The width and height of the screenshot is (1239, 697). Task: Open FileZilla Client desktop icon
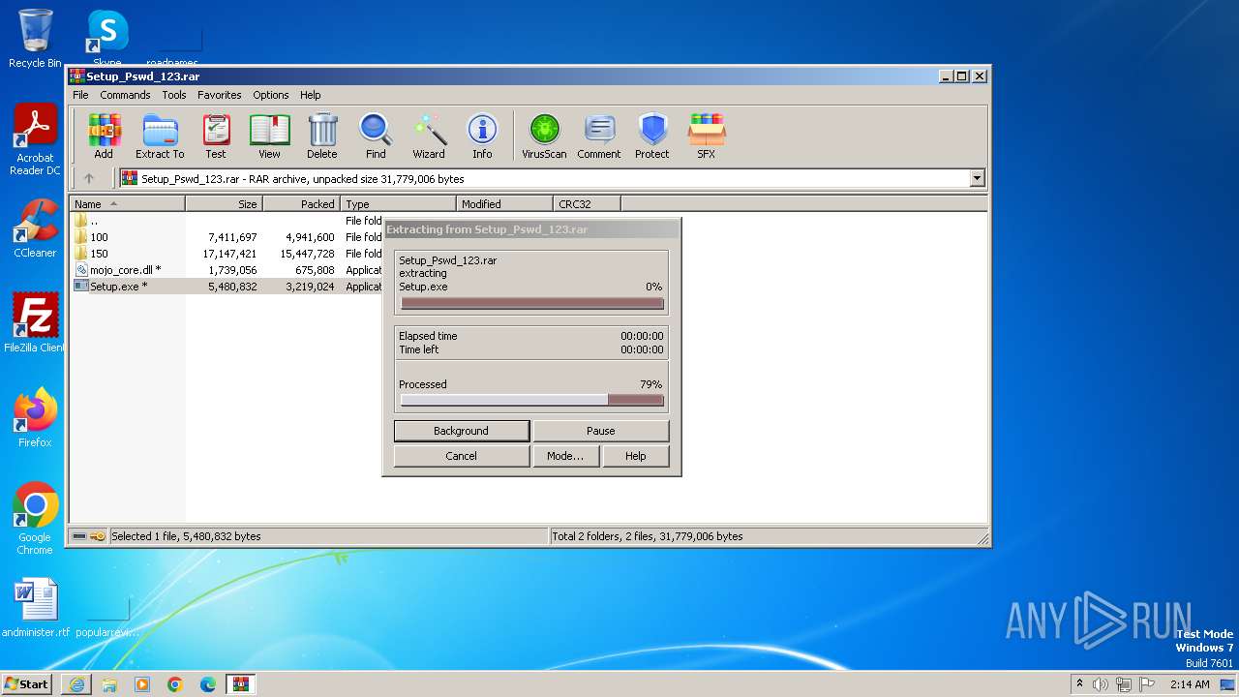[x=35, y=323]
